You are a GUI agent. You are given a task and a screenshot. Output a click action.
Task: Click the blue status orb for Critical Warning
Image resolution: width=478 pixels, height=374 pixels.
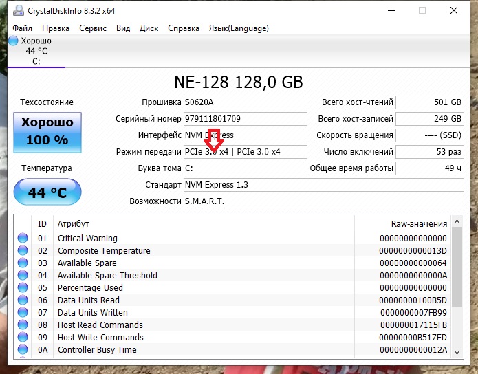(x=23, y=239)
